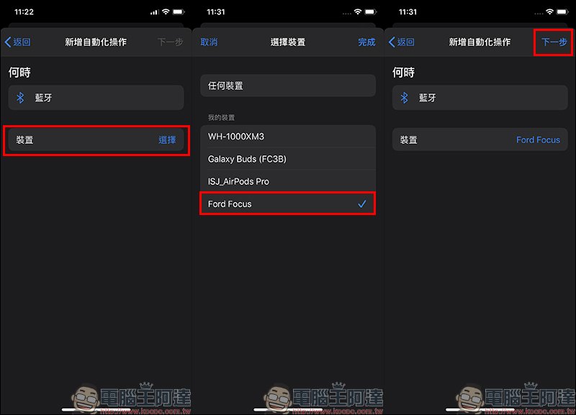The width and height of the screenshot is (576, 415).
Task: Tap the 藍牙 trigger row on left screen
Action: coord(96,98)
